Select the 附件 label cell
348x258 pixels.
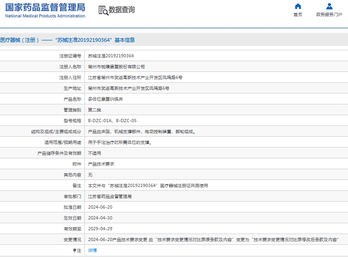coord(77,164)
